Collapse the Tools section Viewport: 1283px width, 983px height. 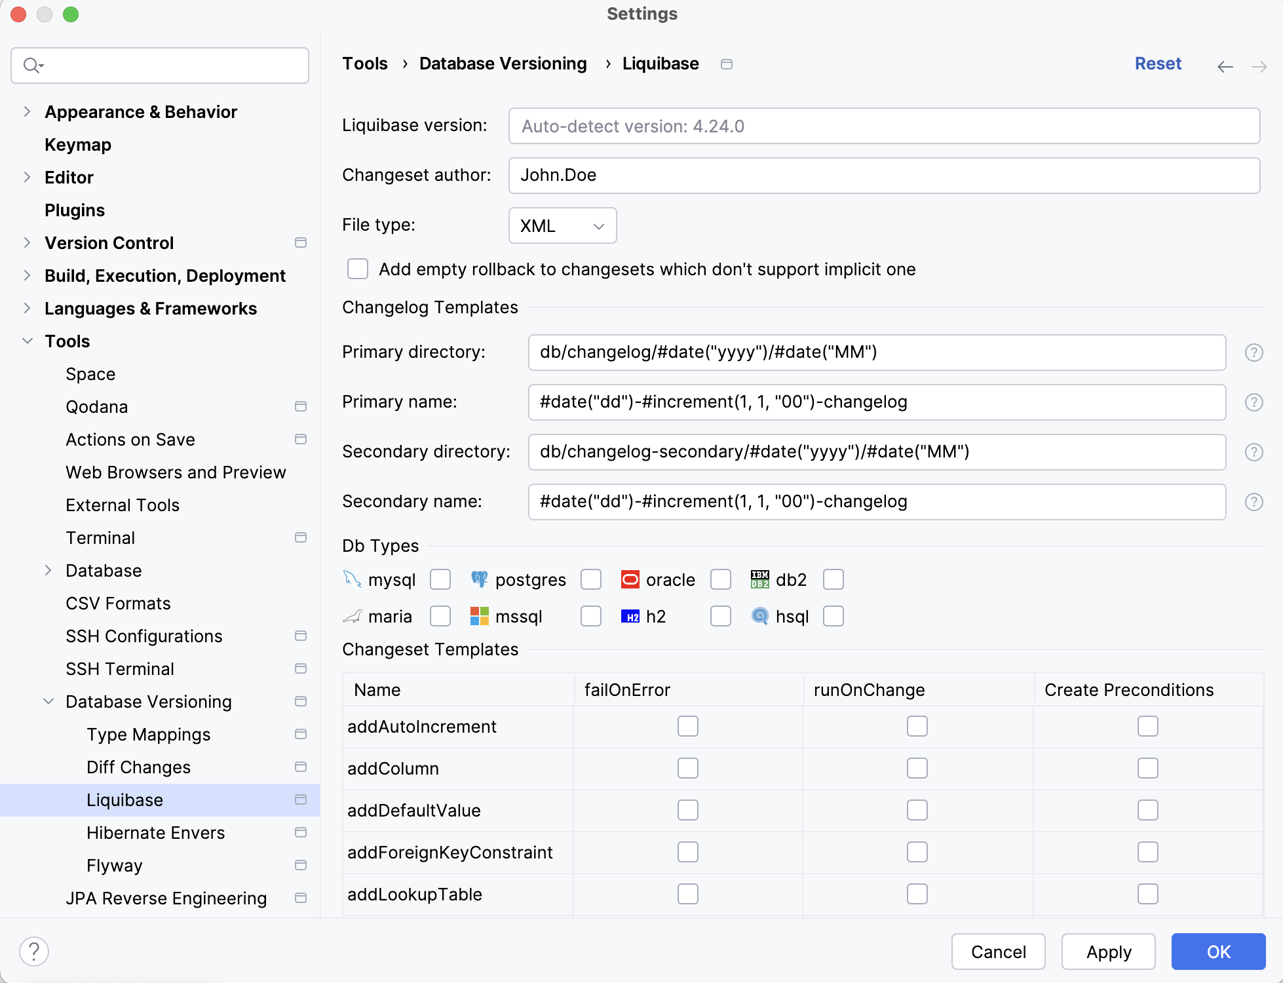(27, 341)
